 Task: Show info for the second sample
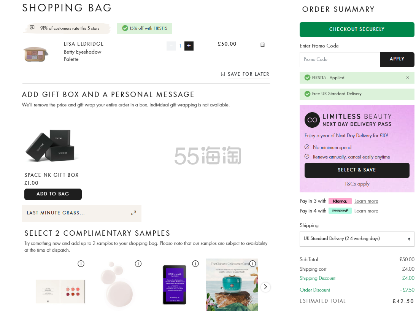138,263
